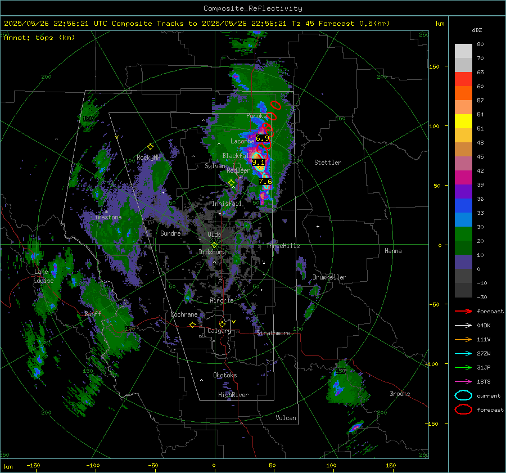Select the Sundre map label
This screenshot has height=473, width=506.
[x=170, y=233]
